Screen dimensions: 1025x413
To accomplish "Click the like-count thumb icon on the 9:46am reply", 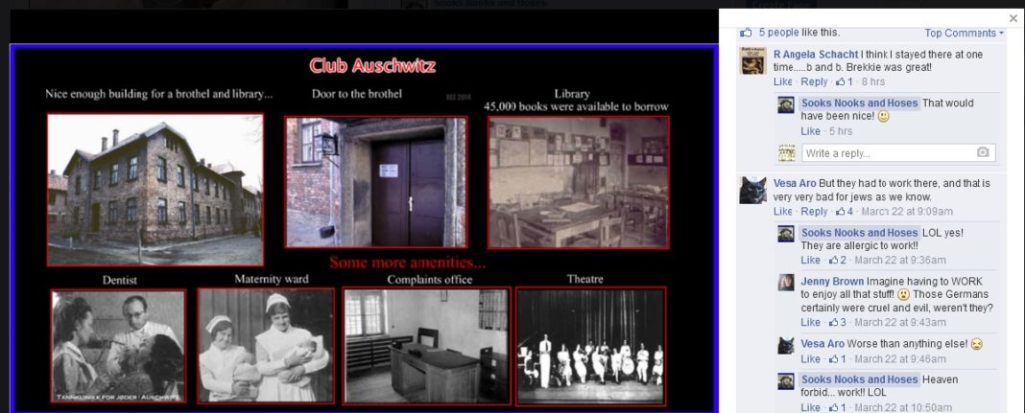I will [x=833, y=359].
